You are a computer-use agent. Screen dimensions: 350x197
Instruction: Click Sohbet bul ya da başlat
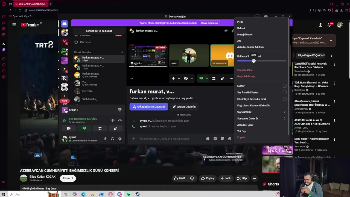(99, 31)
